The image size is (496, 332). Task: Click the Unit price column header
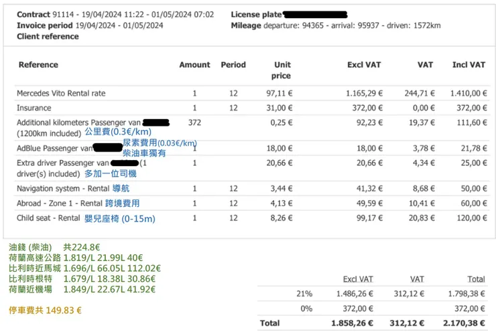pyautogui.click(x=282, y=70)
